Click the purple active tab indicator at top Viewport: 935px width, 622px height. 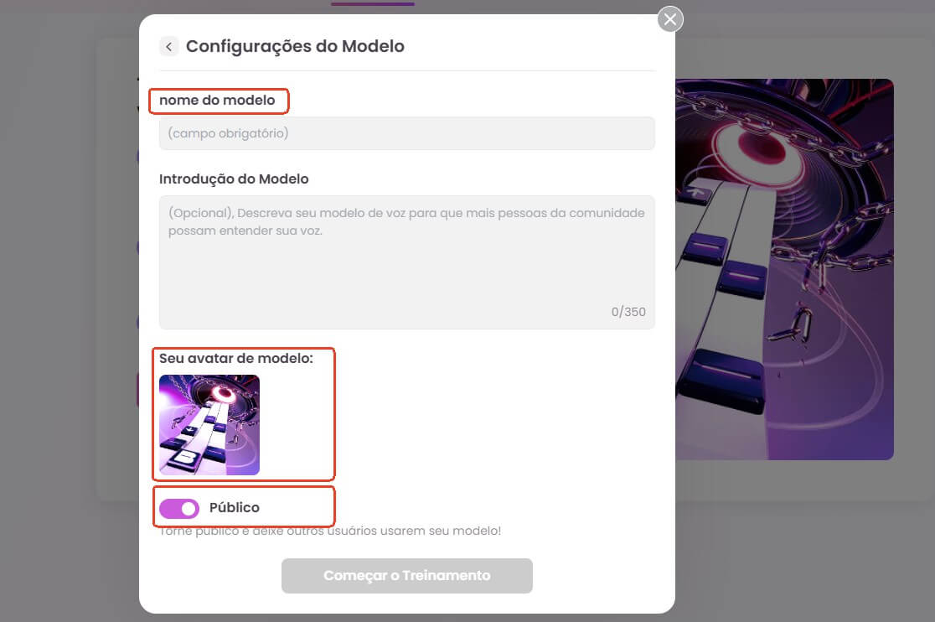click(373, 3)
